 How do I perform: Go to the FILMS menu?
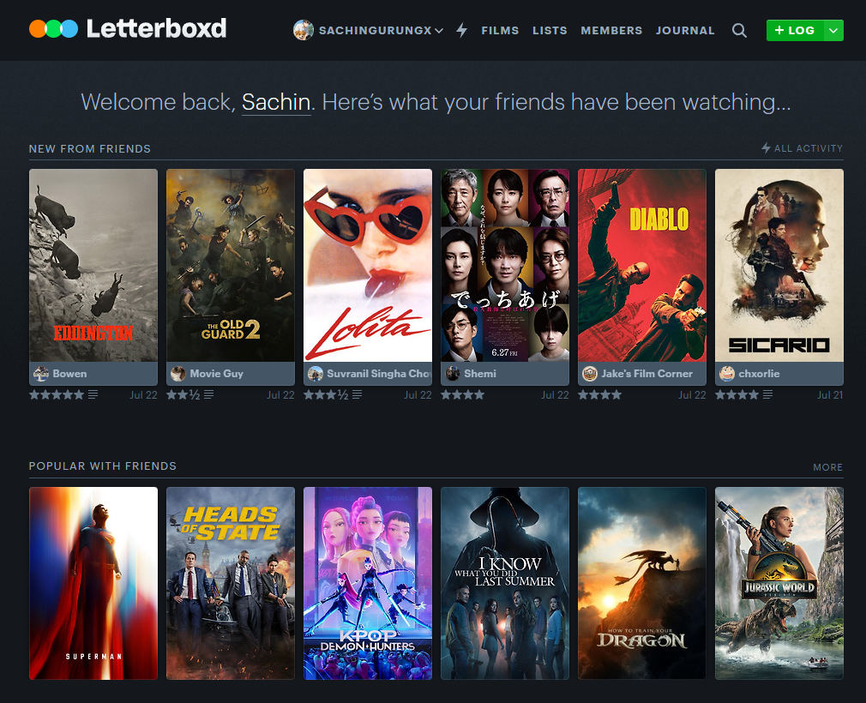tap(500, 30)
